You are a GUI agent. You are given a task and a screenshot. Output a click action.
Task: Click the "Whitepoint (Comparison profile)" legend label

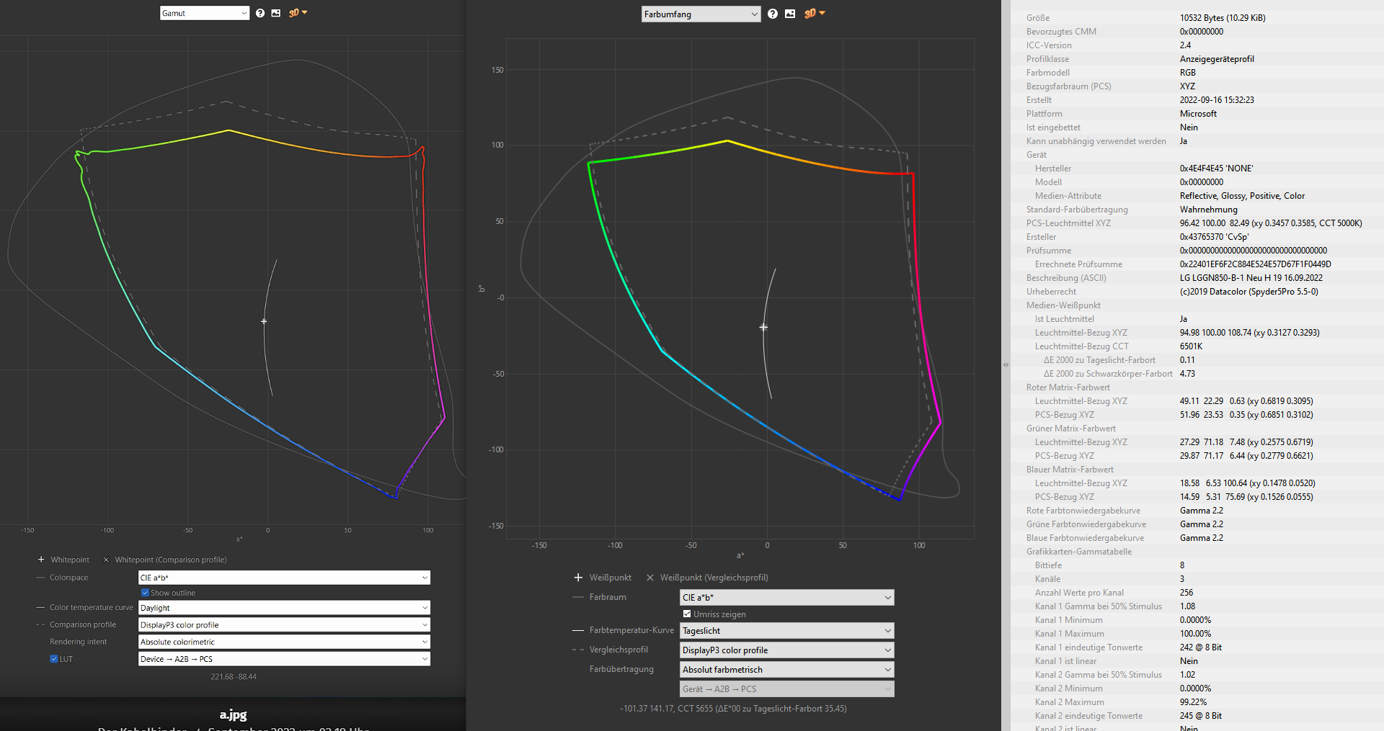click(x=171, y=560)
